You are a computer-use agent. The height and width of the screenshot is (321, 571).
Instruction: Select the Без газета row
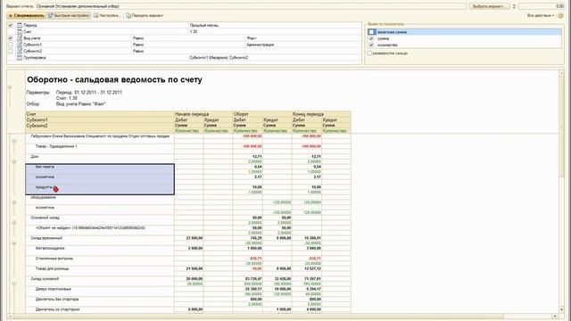[x=45, y=167]
